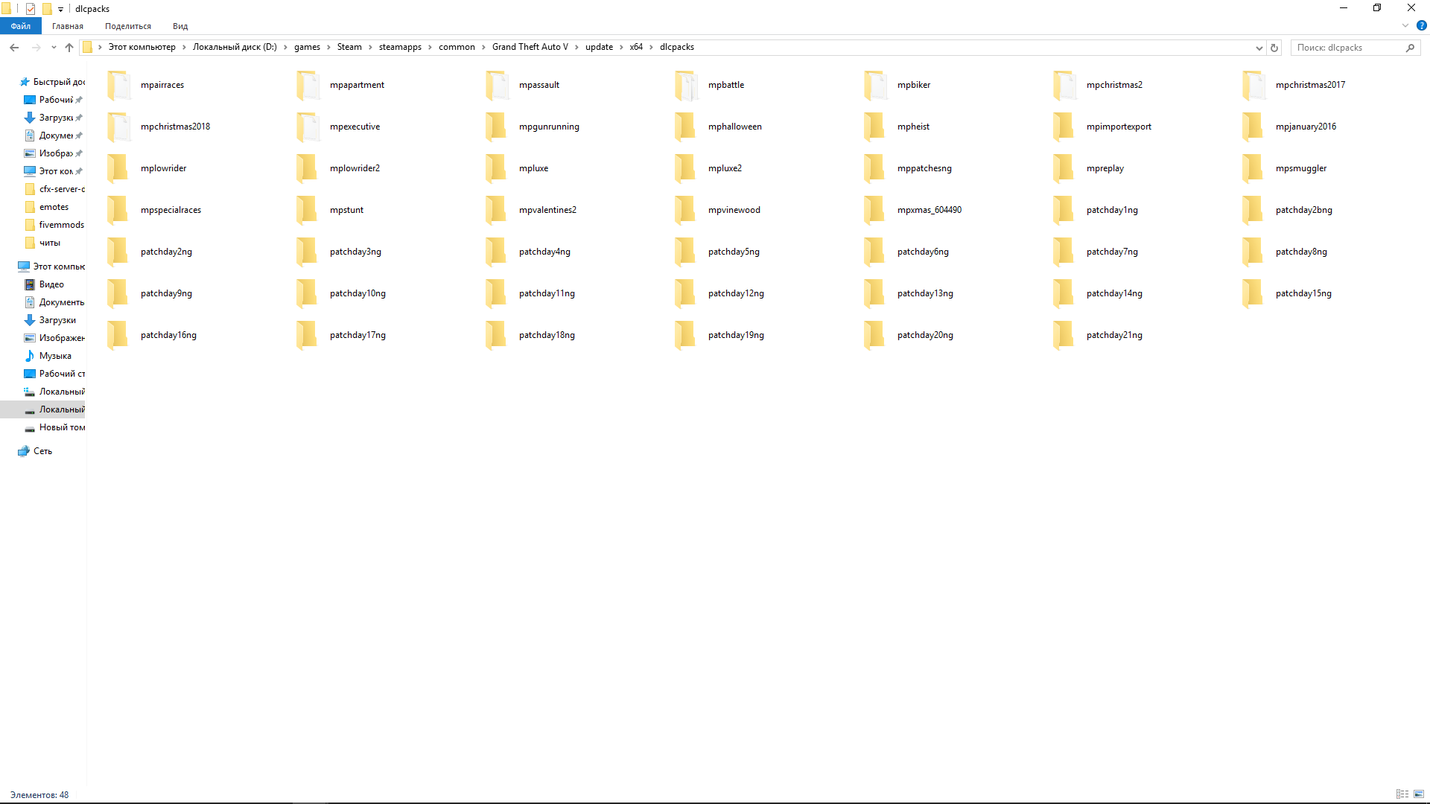Open recent locations dropdown arrow

[x=54, y=48]
